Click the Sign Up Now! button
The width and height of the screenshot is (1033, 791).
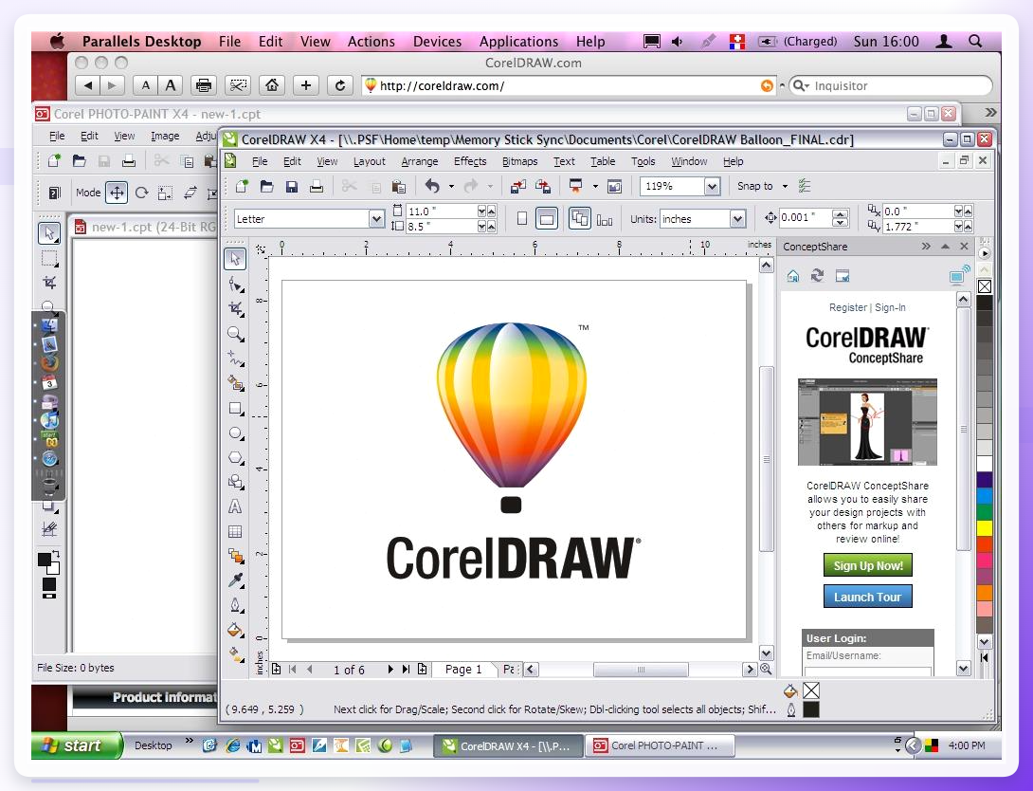[x=868, y=565]
